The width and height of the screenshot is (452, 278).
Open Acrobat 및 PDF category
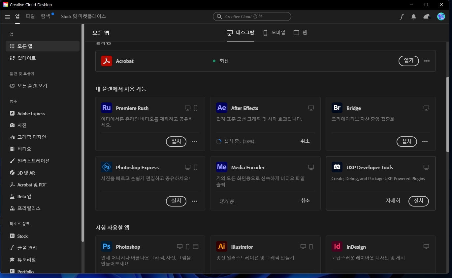[x=43, y=185]
